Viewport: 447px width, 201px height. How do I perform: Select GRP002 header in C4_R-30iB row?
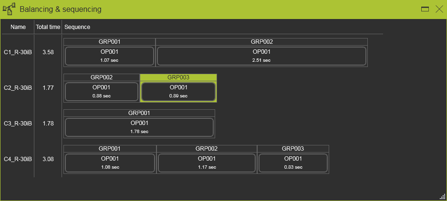207,148
